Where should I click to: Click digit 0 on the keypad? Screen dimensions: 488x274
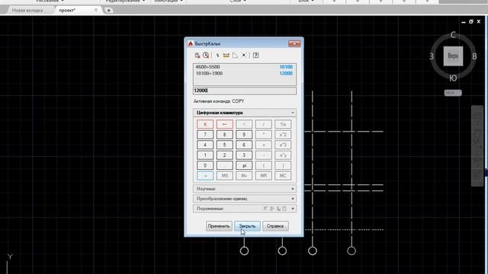pos(205,165)
